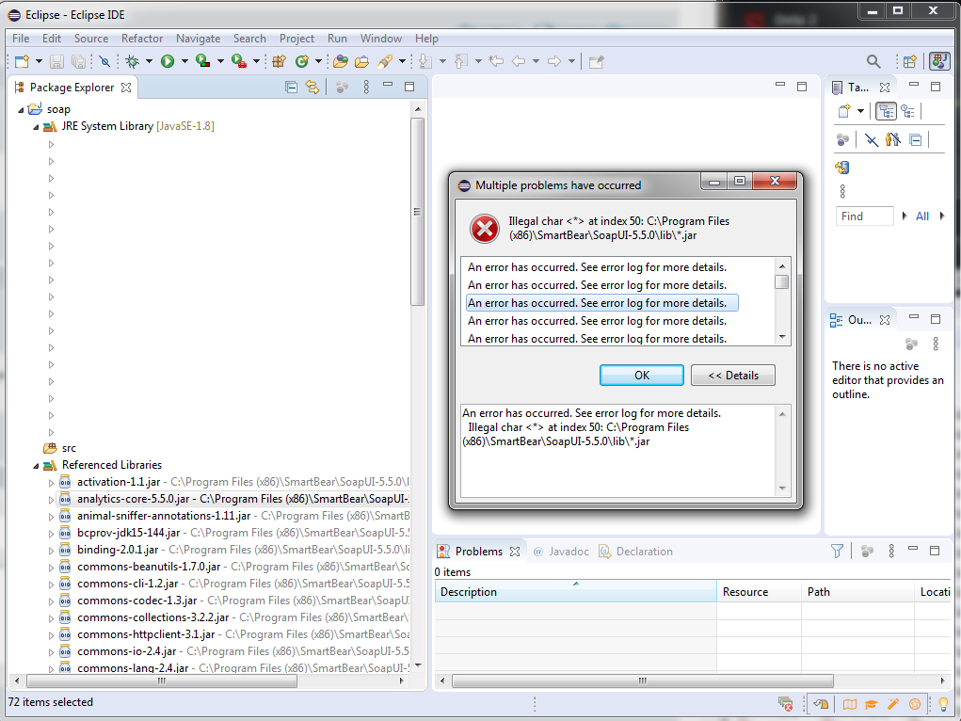Image resolution: width=961 pixels, height=721 pixels.
Task: Click the Problems view horizontal scrollbar thumb
Action: [x=642, y=681]
